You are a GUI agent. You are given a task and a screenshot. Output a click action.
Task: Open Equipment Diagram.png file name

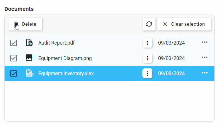pos(65,58)
